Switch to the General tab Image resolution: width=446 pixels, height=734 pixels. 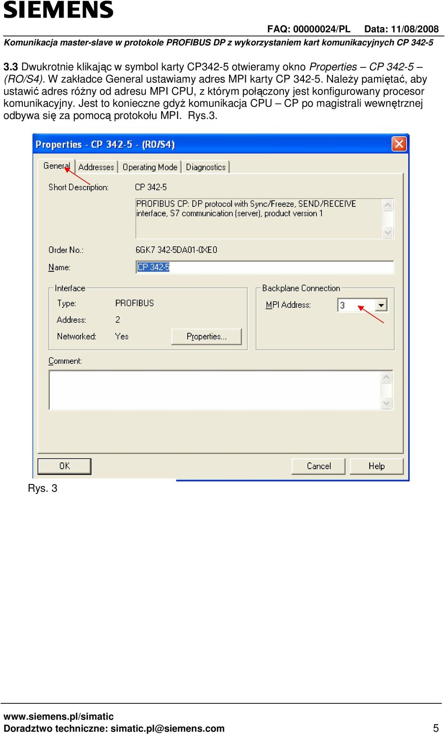click(x=57, y=166)
